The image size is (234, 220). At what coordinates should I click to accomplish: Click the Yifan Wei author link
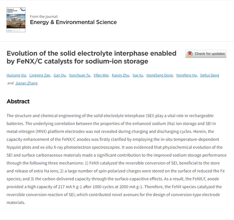101,75
